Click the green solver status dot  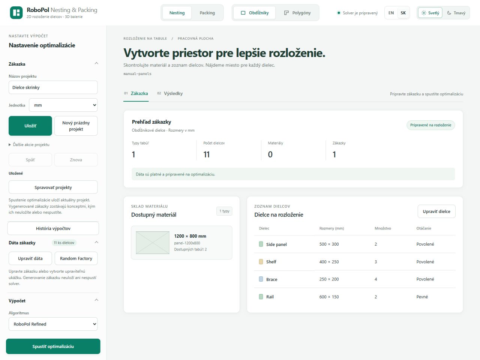(339, 13)
